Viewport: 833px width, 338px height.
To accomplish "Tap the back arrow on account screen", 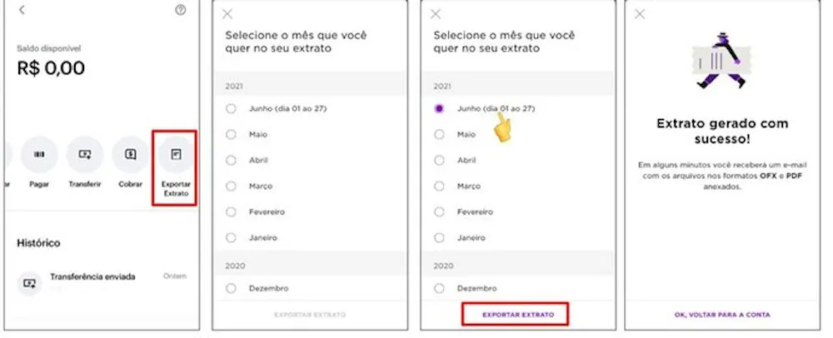I will pyautogui.click(x=22, y=11).
